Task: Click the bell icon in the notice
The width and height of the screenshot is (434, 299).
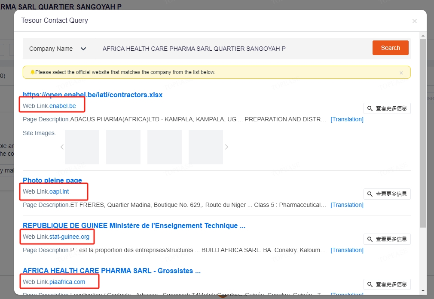Action: tap(32, 72)
